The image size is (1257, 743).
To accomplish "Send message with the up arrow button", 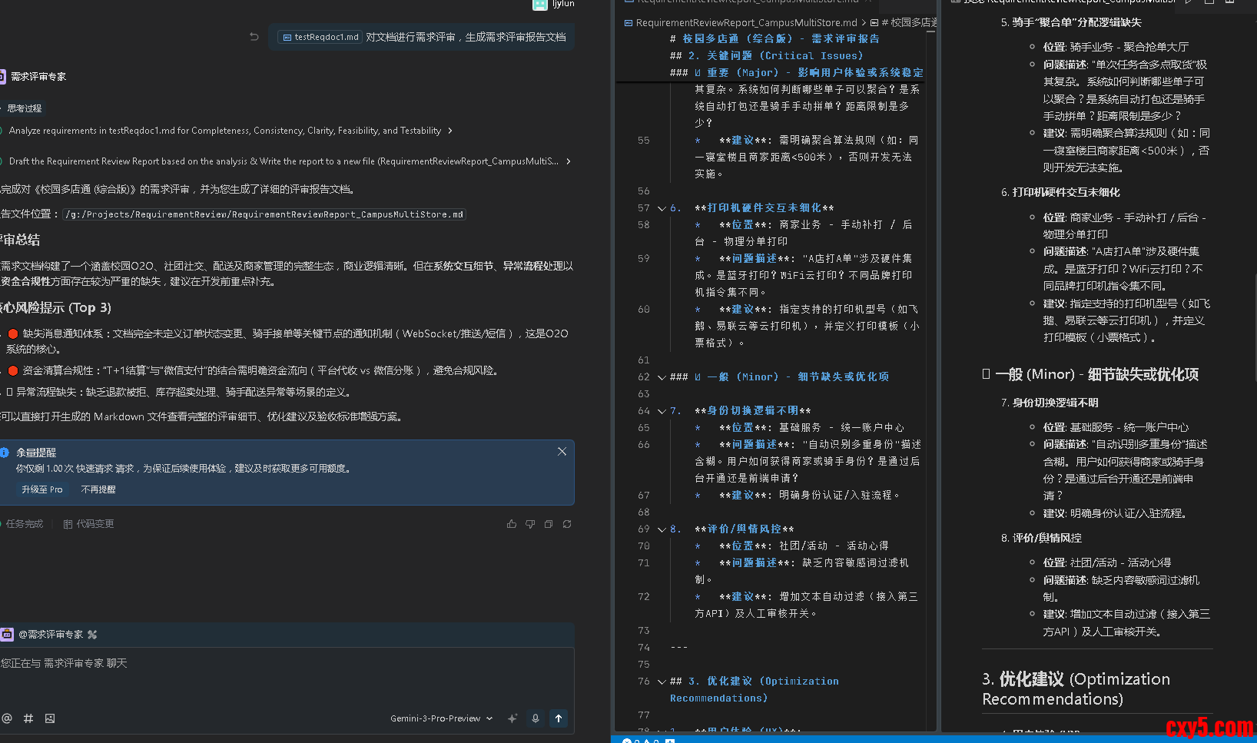I will coord(559,718).
